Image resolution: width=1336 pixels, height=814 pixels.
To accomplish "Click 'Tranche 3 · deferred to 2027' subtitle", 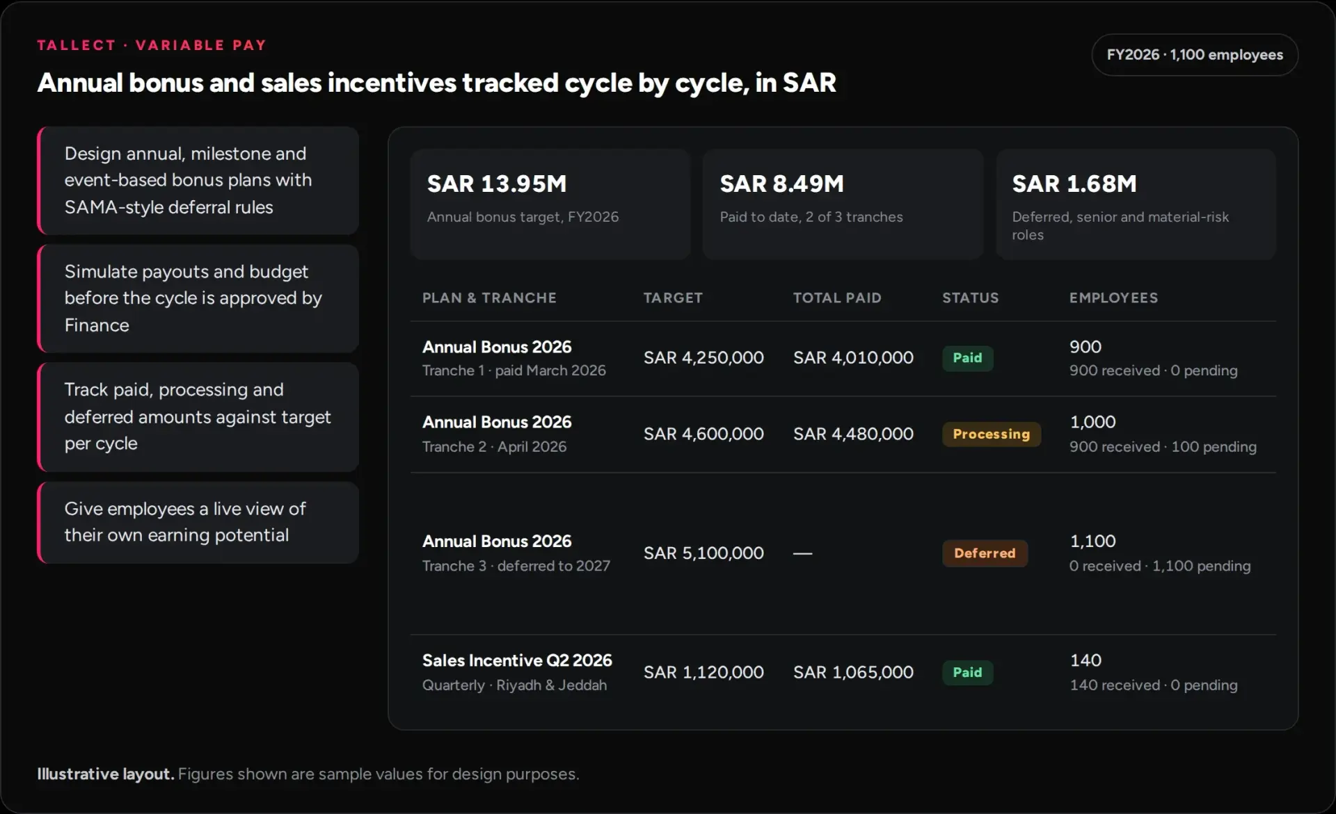I will coord(516,566).
